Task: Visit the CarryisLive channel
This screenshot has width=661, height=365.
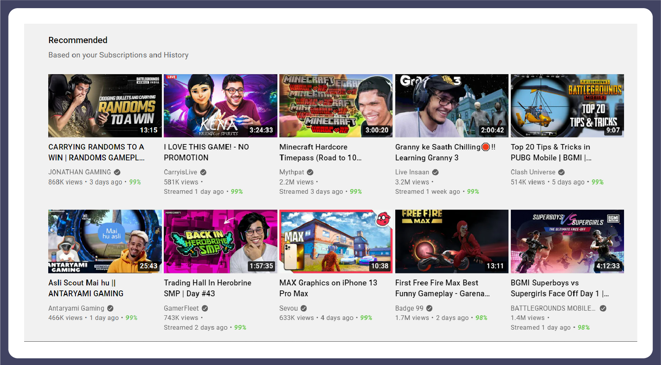Action: (x=181, y=172)
